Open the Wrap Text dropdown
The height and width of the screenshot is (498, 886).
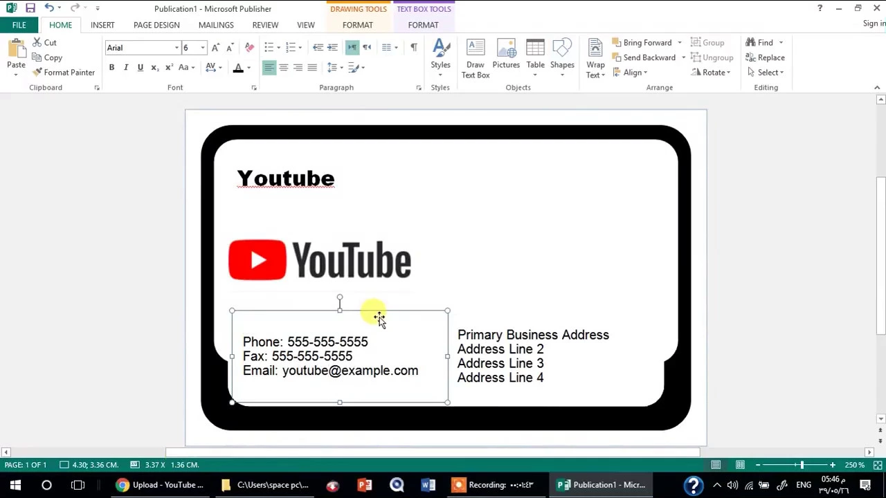(x=595, y=59)
